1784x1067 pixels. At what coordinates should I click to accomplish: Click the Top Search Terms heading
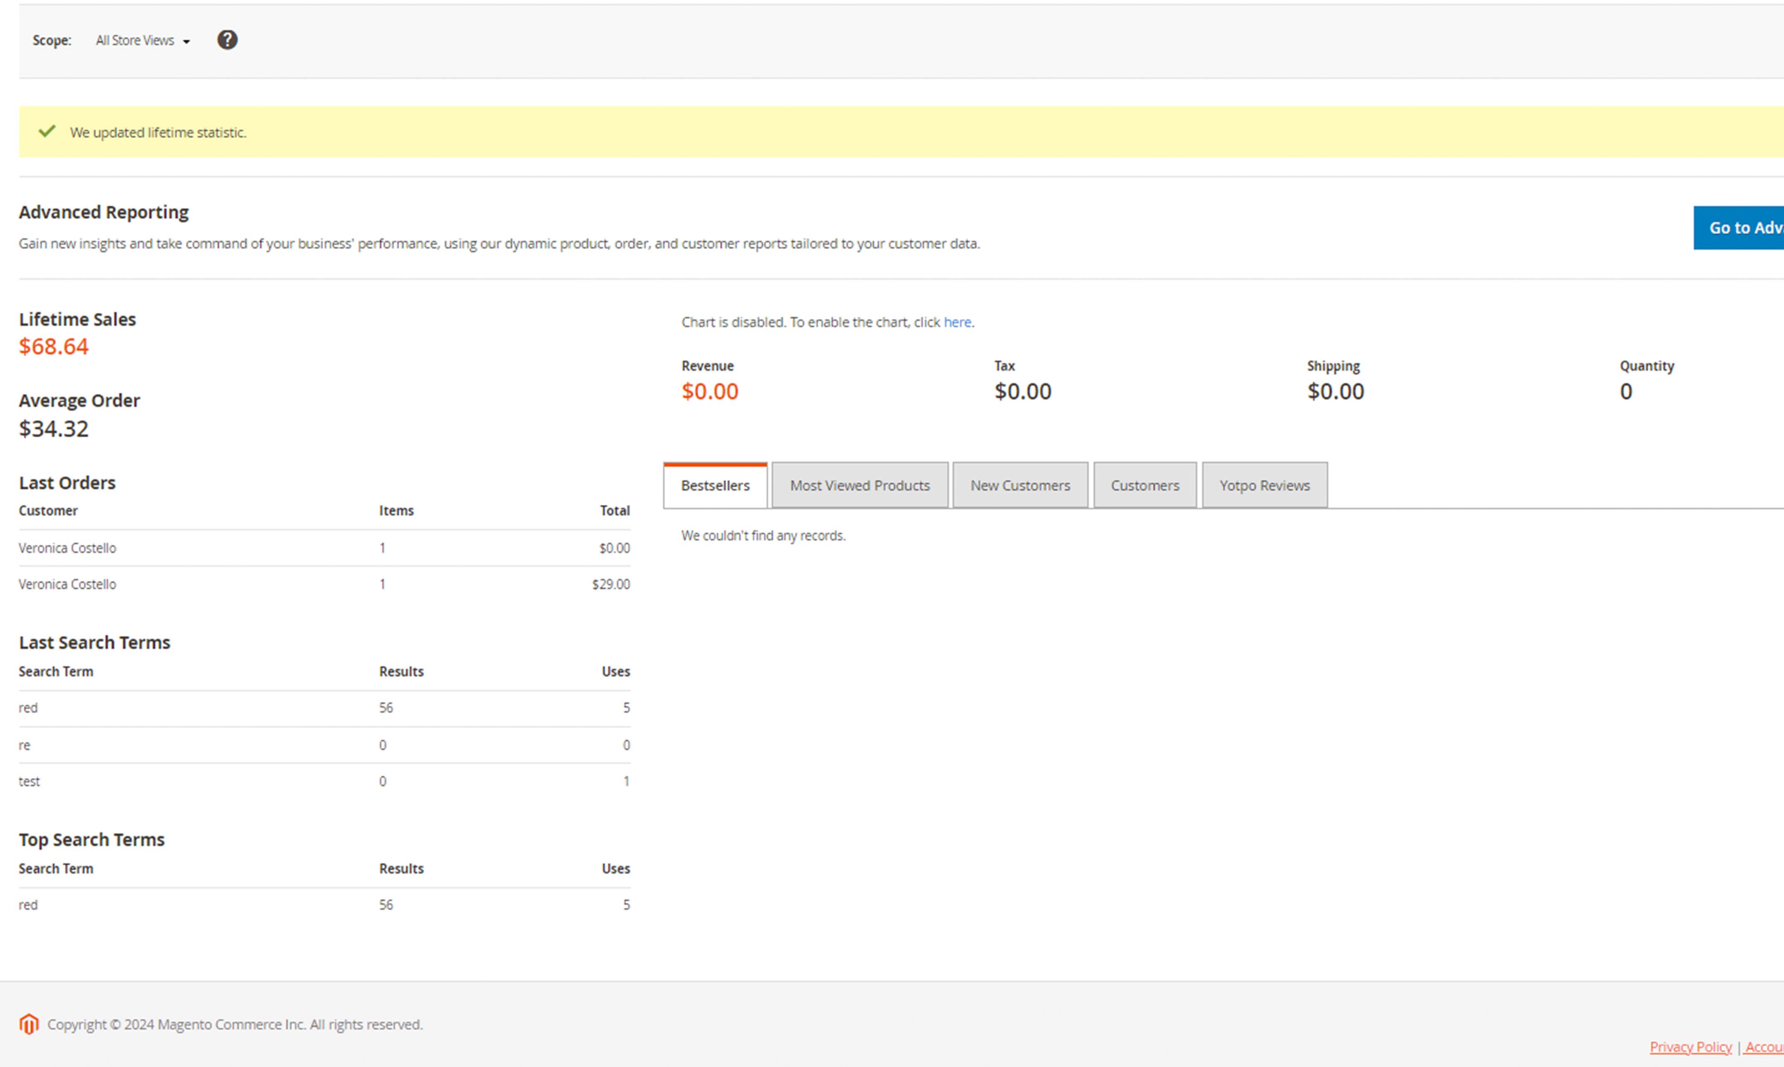(x=91, y=839)
